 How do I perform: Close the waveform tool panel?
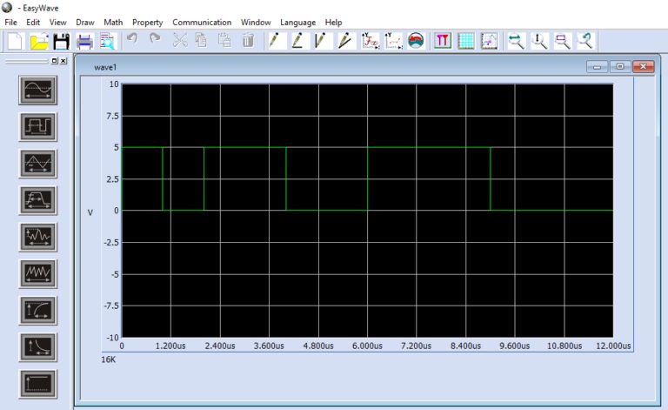click(63, 61)
